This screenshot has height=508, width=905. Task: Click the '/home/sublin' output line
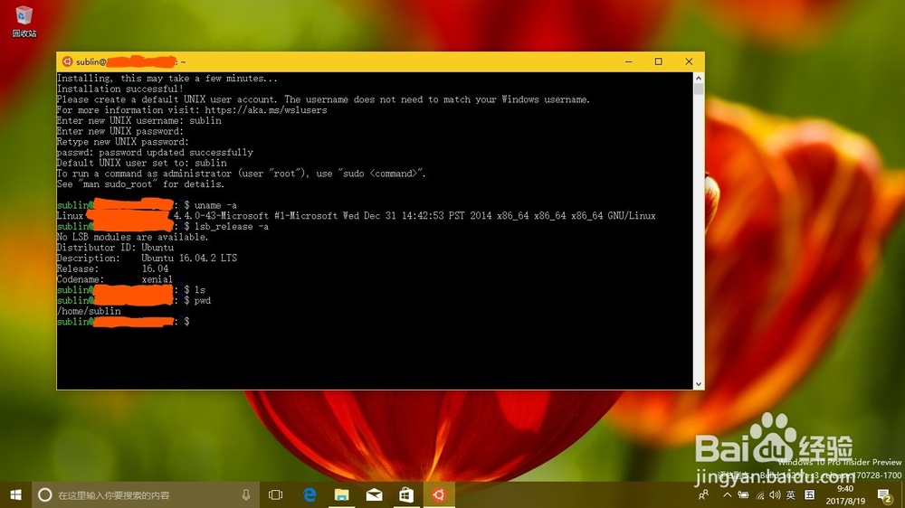pyautogui.click(x=89, y=311)
